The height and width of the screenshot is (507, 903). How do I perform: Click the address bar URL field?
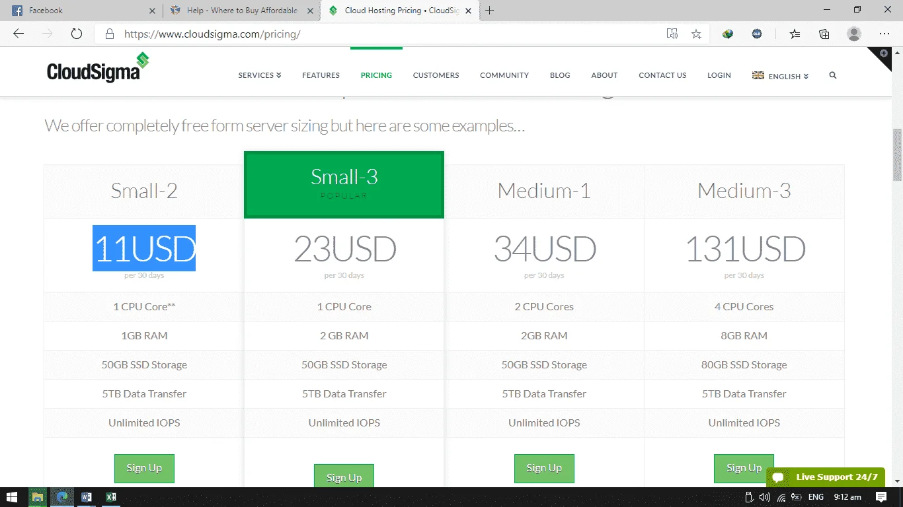[390, 34]
